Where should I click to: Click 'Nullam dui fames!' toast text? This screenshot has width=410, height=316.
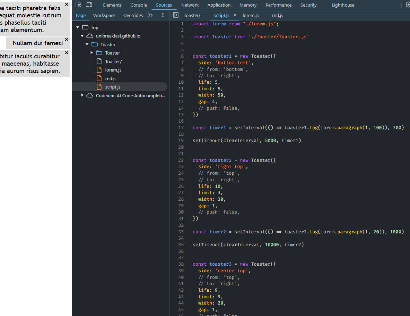[38, 43]
